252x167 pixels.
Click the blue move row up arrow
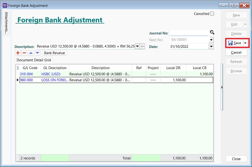pyautogui.click(x=31, y=53)
